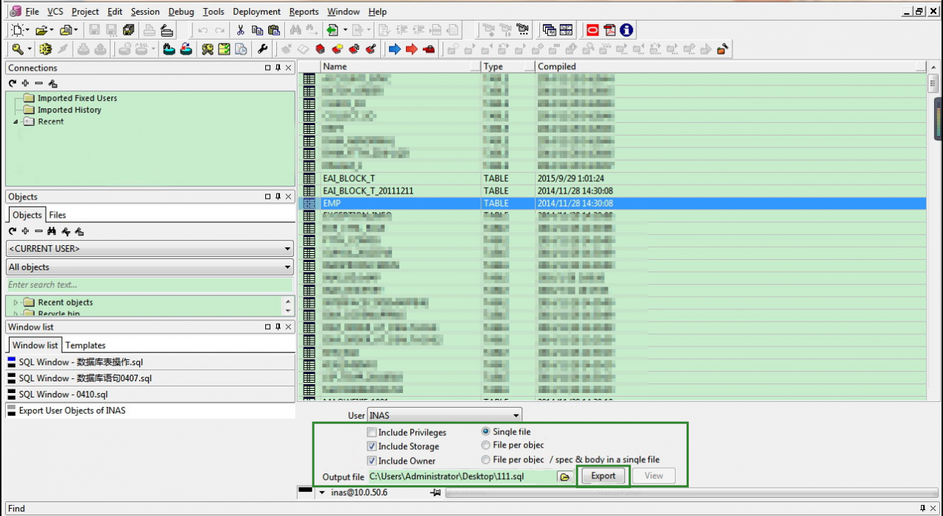Viewport: 943px width, 516px height.
Task: Open the Tools menu
Action: (214, 12)
